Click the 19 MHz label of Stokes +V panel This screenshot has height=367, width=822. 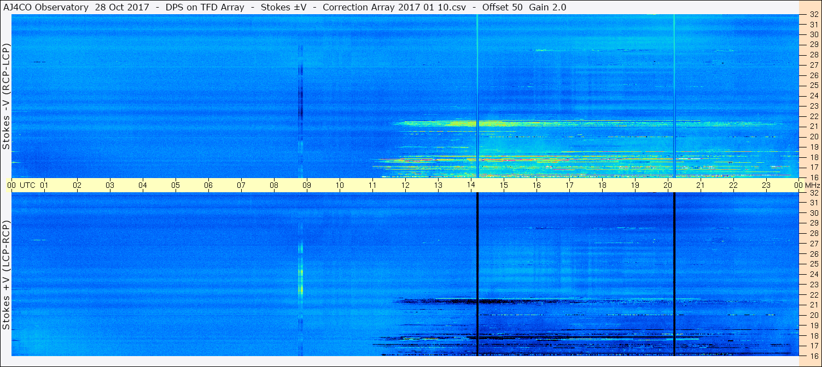click(814, 325)
